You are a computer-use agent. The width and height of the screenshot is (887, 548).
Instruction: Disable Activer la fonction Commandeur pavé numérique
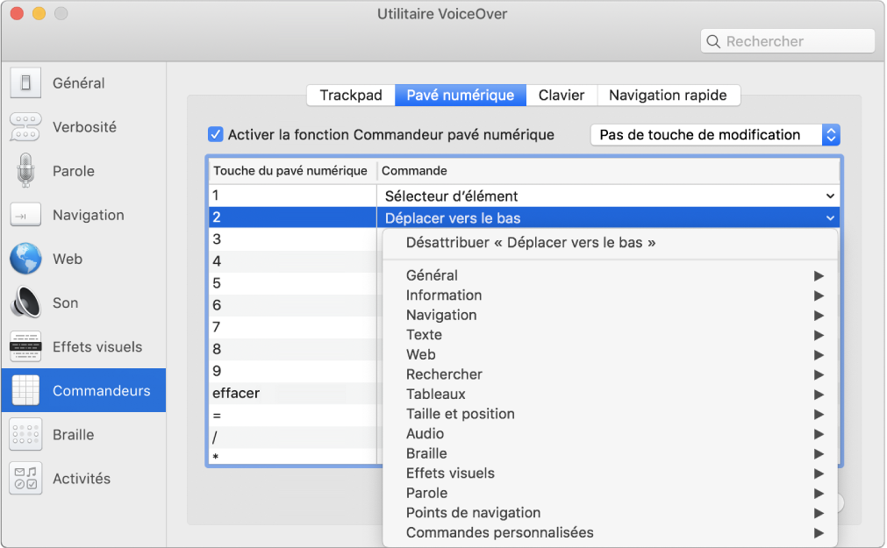[215, 134]
